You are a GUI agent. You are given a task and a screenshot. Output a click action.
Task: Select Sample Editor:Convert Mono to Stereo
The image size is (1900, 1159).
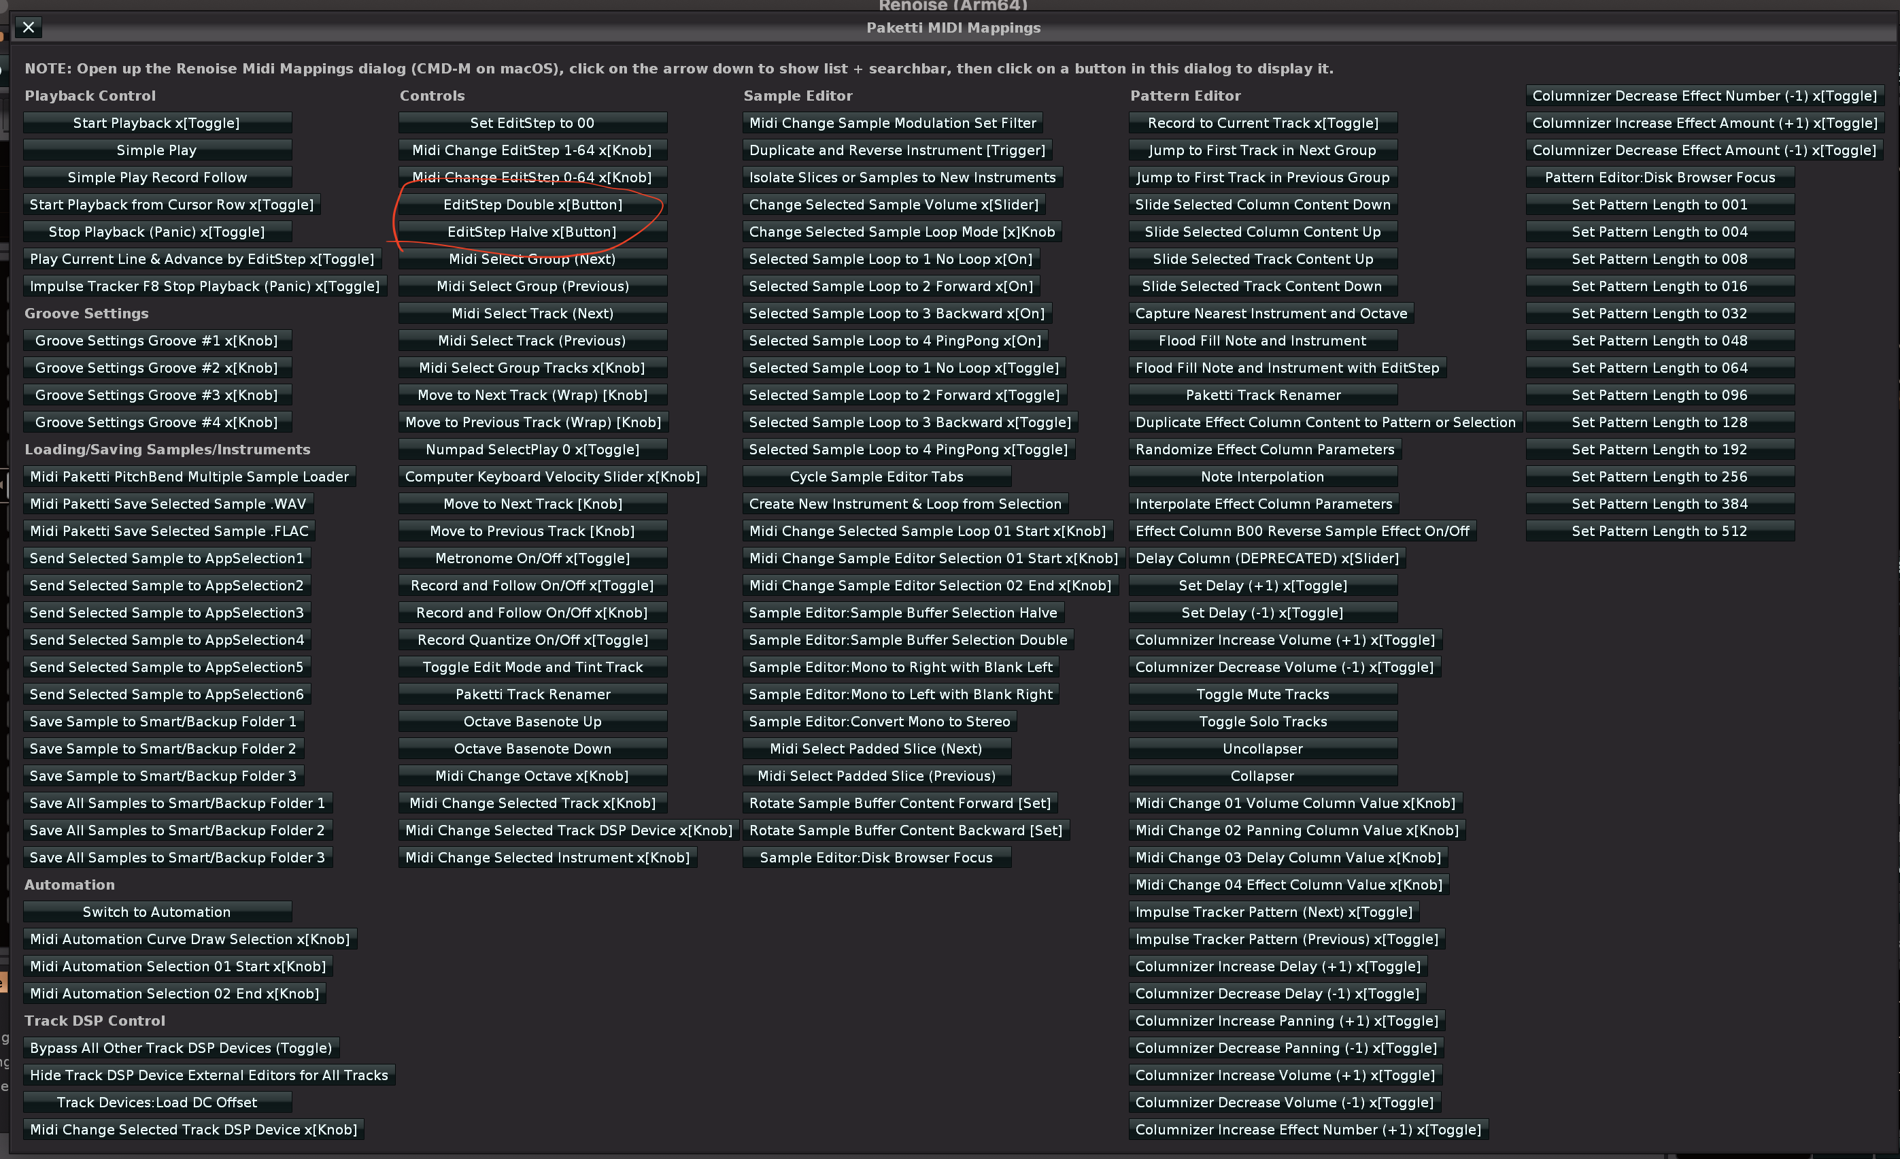(x=879, y=722)
